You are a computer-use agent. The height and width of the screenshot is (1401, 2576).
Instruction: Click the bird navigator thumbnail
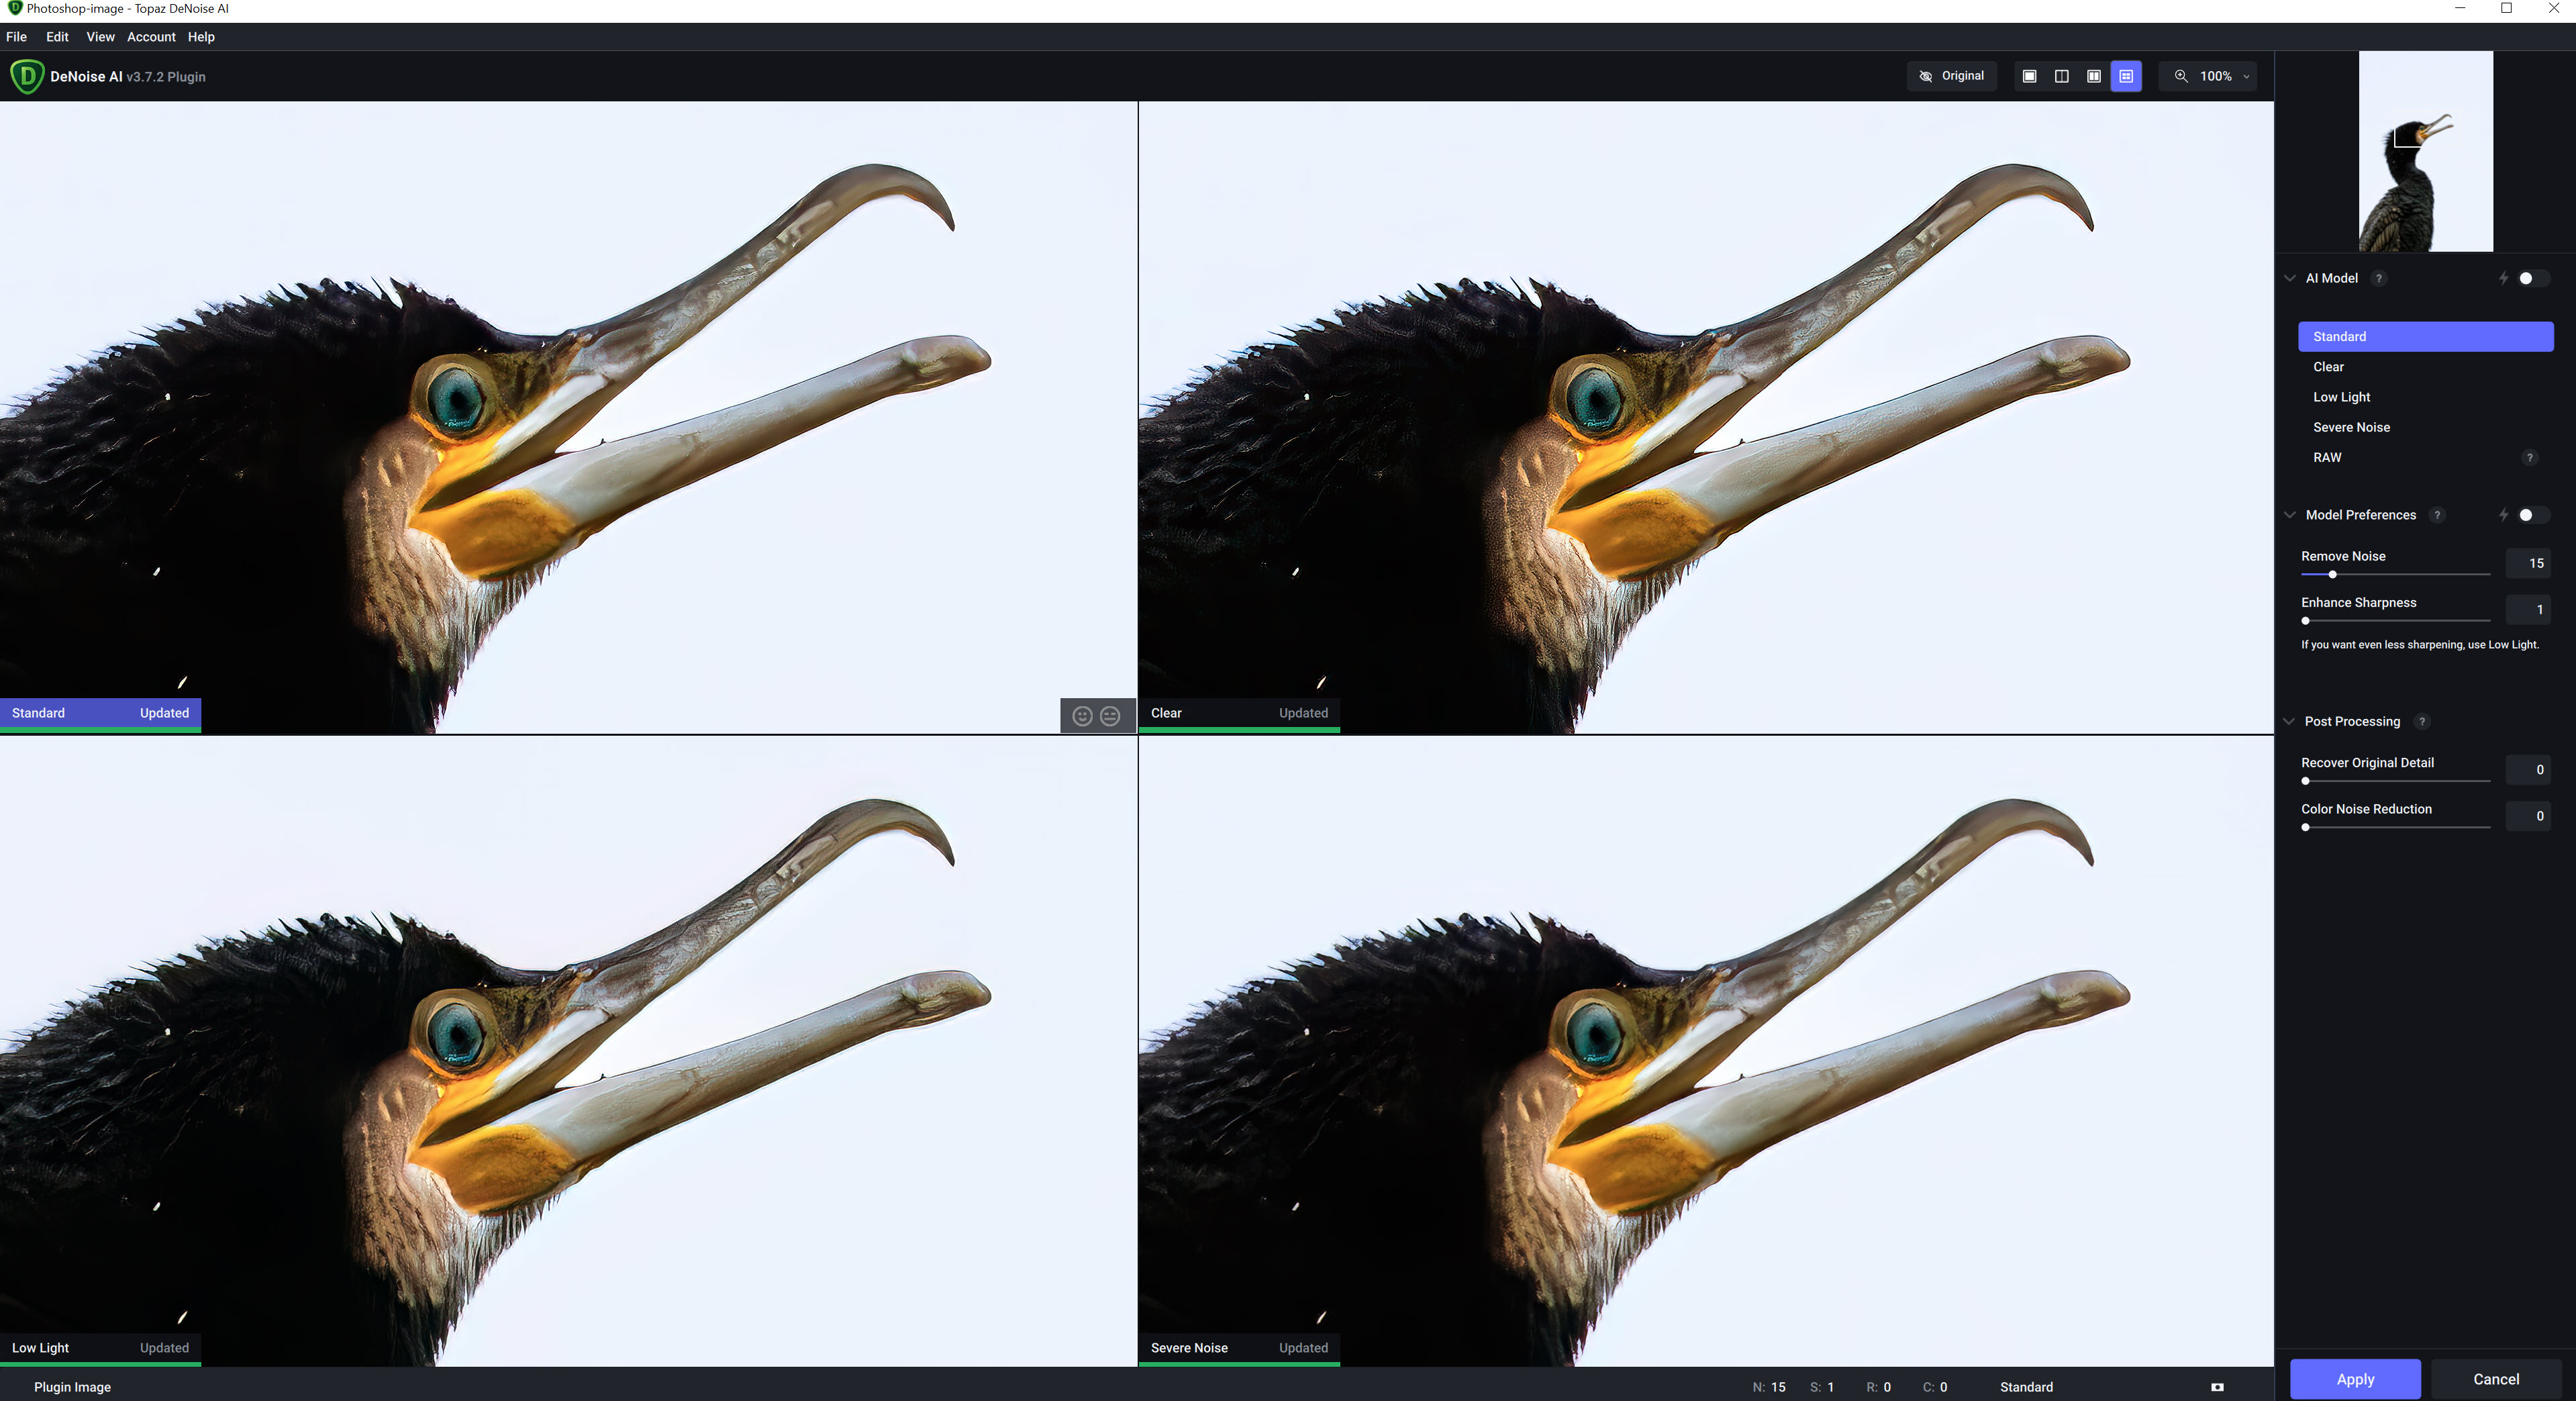tap(2425, 151)
